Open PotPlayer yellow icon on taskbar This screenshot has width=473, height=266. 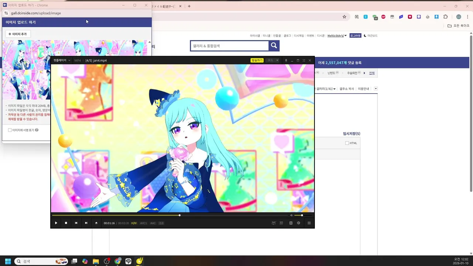point(139,261)
